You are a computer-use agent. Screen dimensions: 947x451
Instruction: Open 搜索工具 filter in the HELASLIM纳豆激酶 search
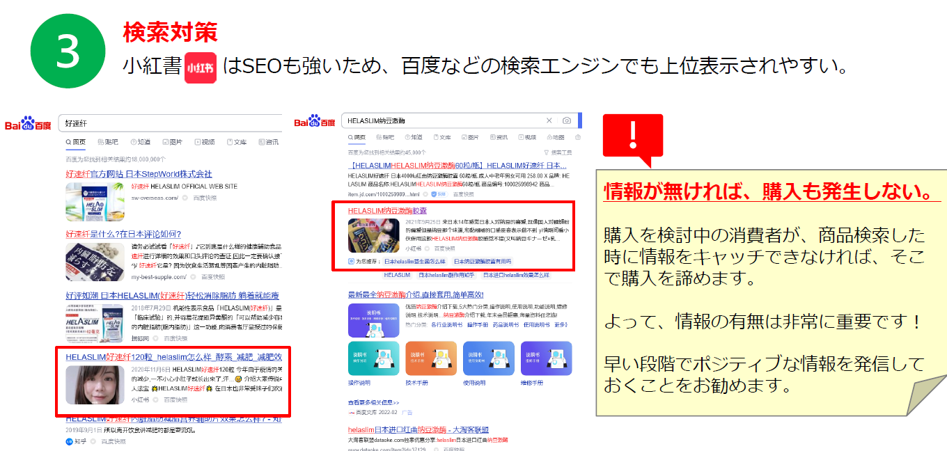coord(557,152)
